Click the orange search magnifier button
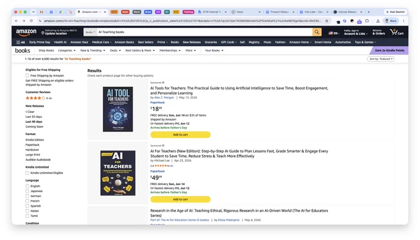420x240 pixels. (317, 32)
